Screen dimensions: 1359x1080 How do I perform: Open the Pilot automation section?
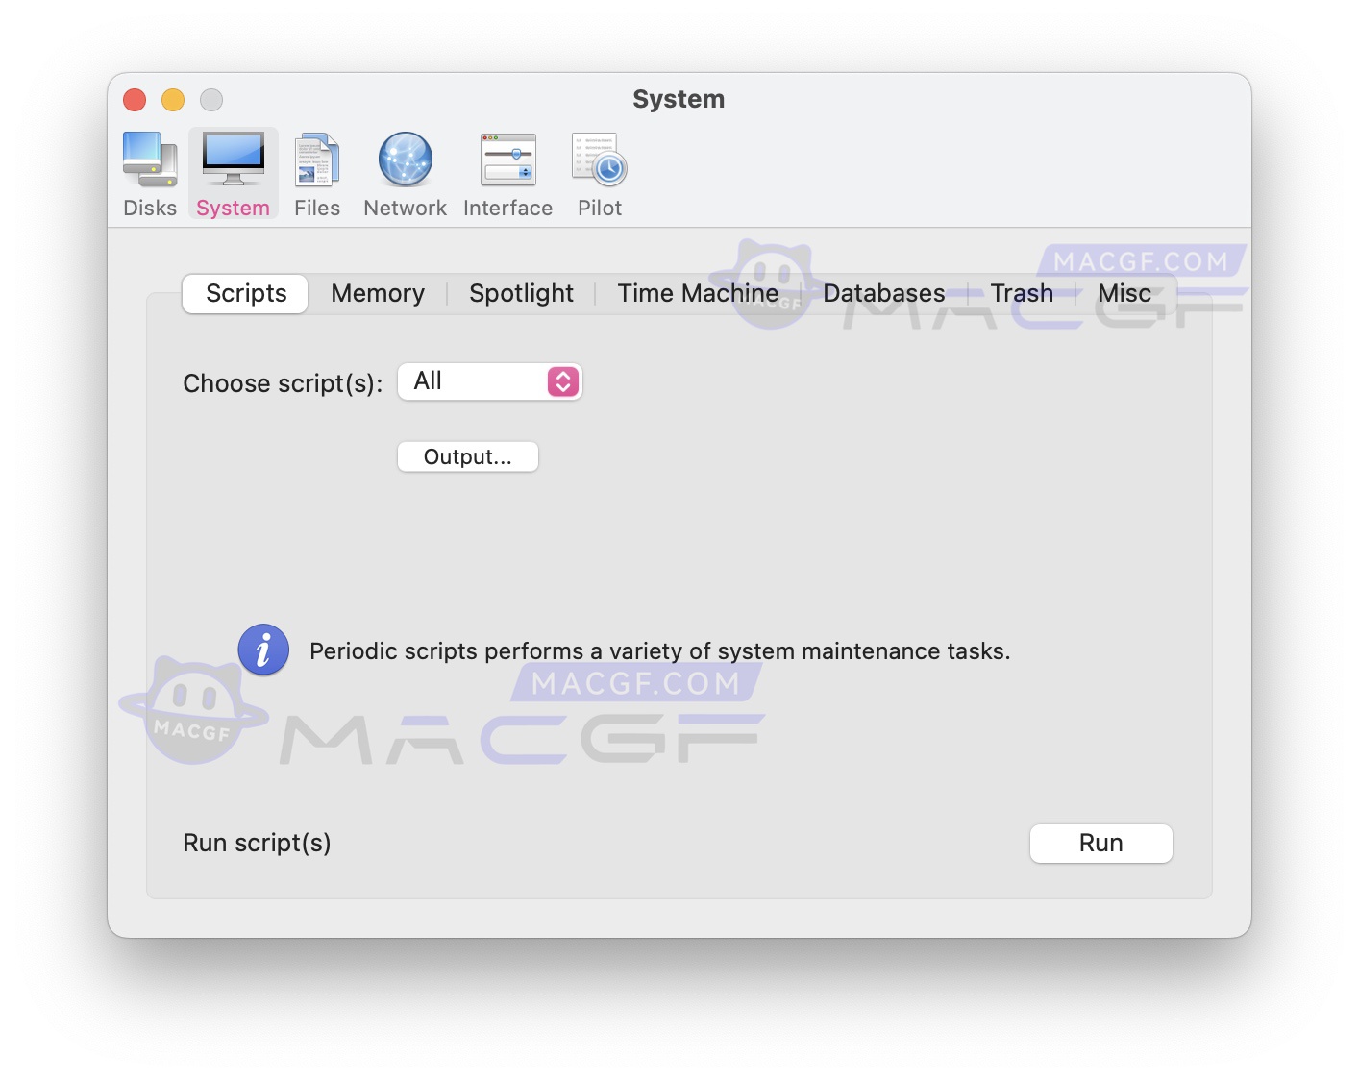pos(598,173)
